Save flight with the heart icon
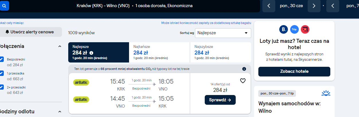This screenshot has width=359, height=117. tap(243, 81)
